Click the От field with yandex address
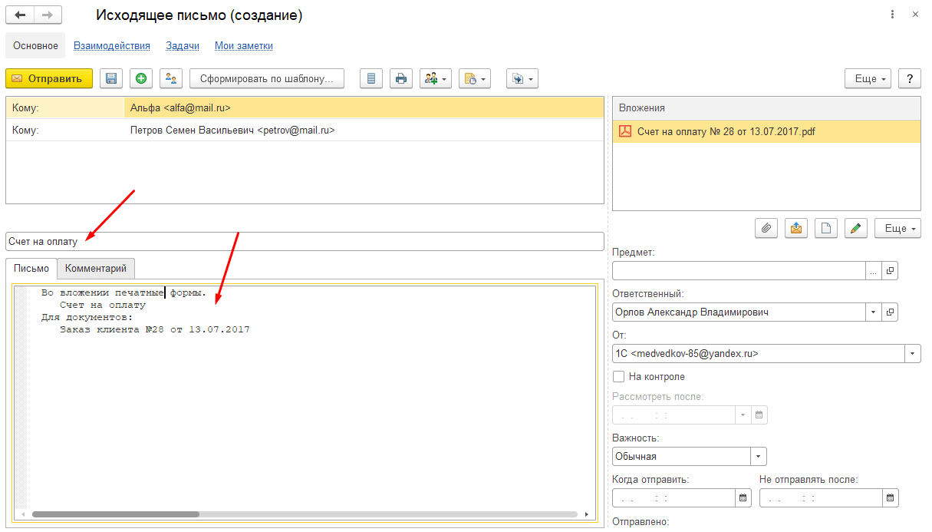The width and height of the screenshot is (932, 532). 759,354
